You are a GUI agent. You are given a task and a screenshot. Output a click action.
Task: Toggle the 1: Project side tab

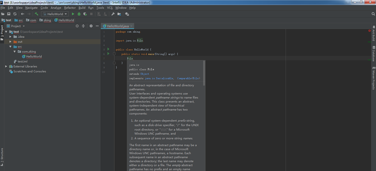point(2,33)
